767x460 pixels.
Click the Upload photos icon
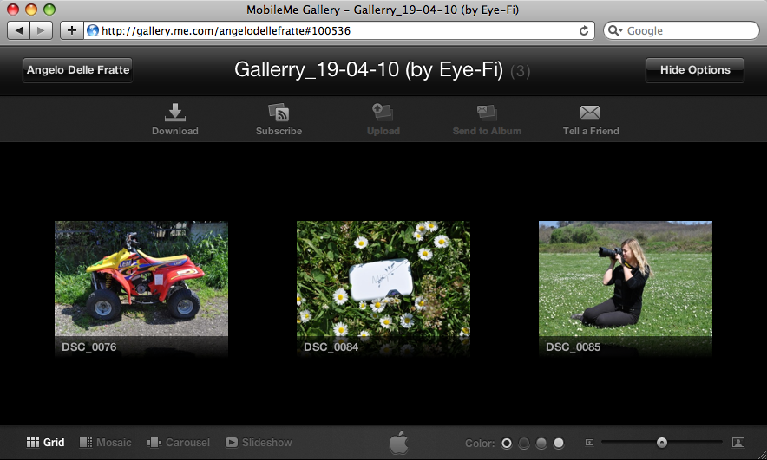point(383,113)
